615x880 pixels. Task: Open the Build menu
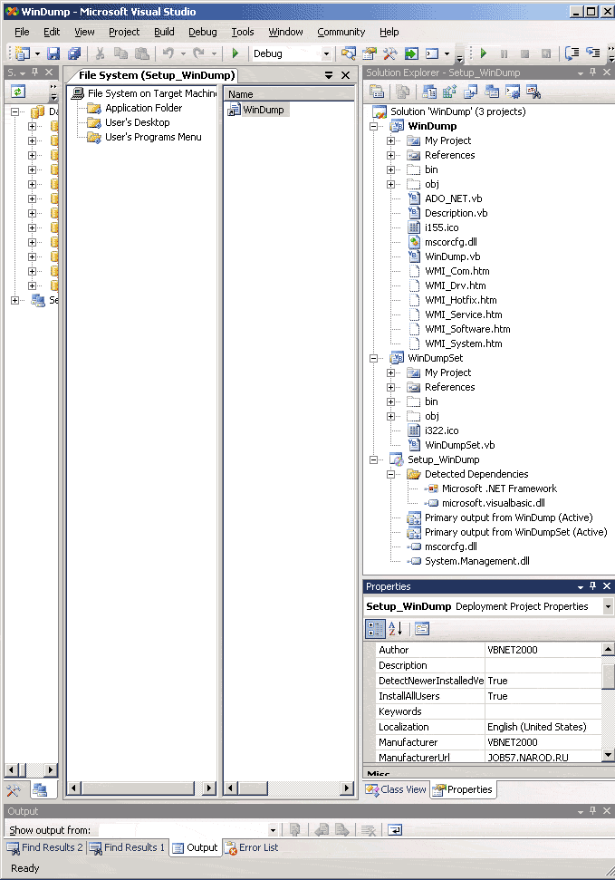[165, 32]
